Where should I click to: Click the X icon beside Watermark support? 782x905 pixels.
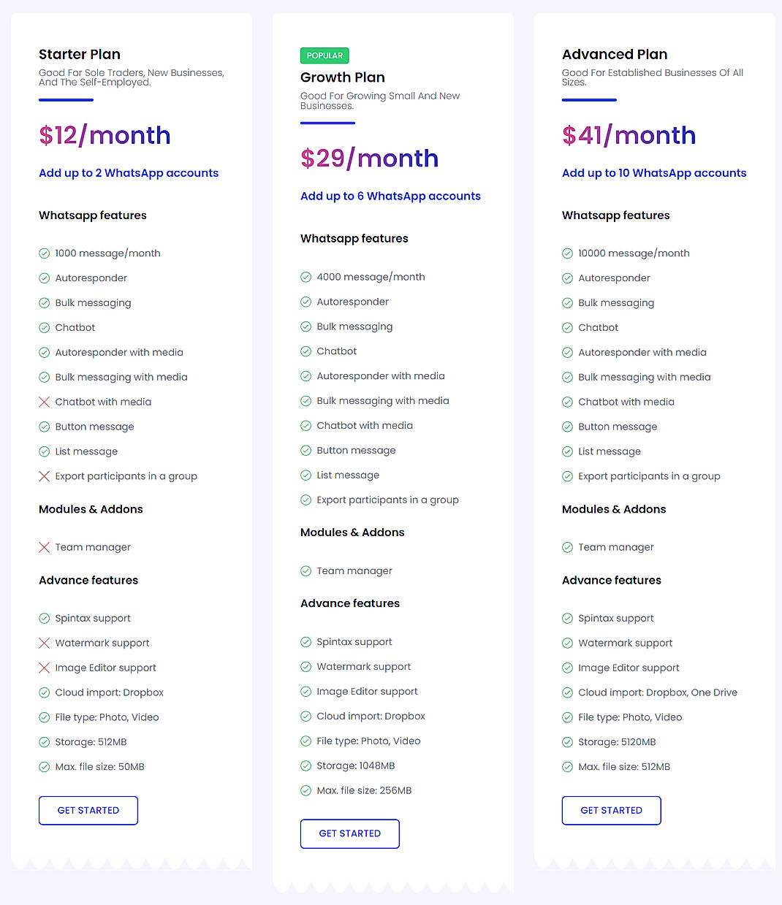(44, 643)
